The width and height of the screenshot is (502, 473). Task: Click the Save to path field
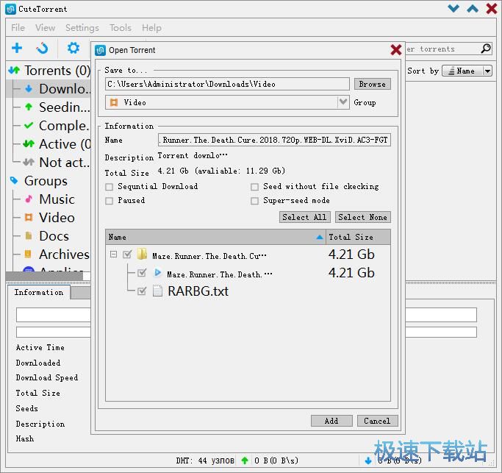click(x=227, y=85)
